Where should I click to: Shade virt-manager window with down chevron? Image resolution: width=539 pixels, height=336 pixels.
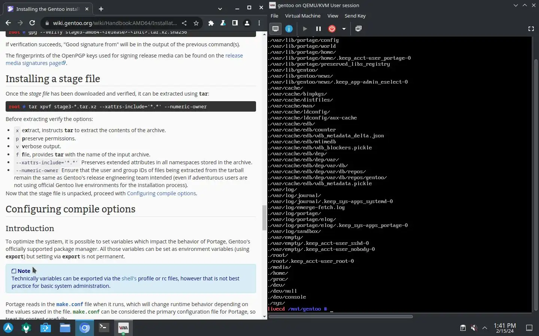pyautogui.click(x=516, y=5)
